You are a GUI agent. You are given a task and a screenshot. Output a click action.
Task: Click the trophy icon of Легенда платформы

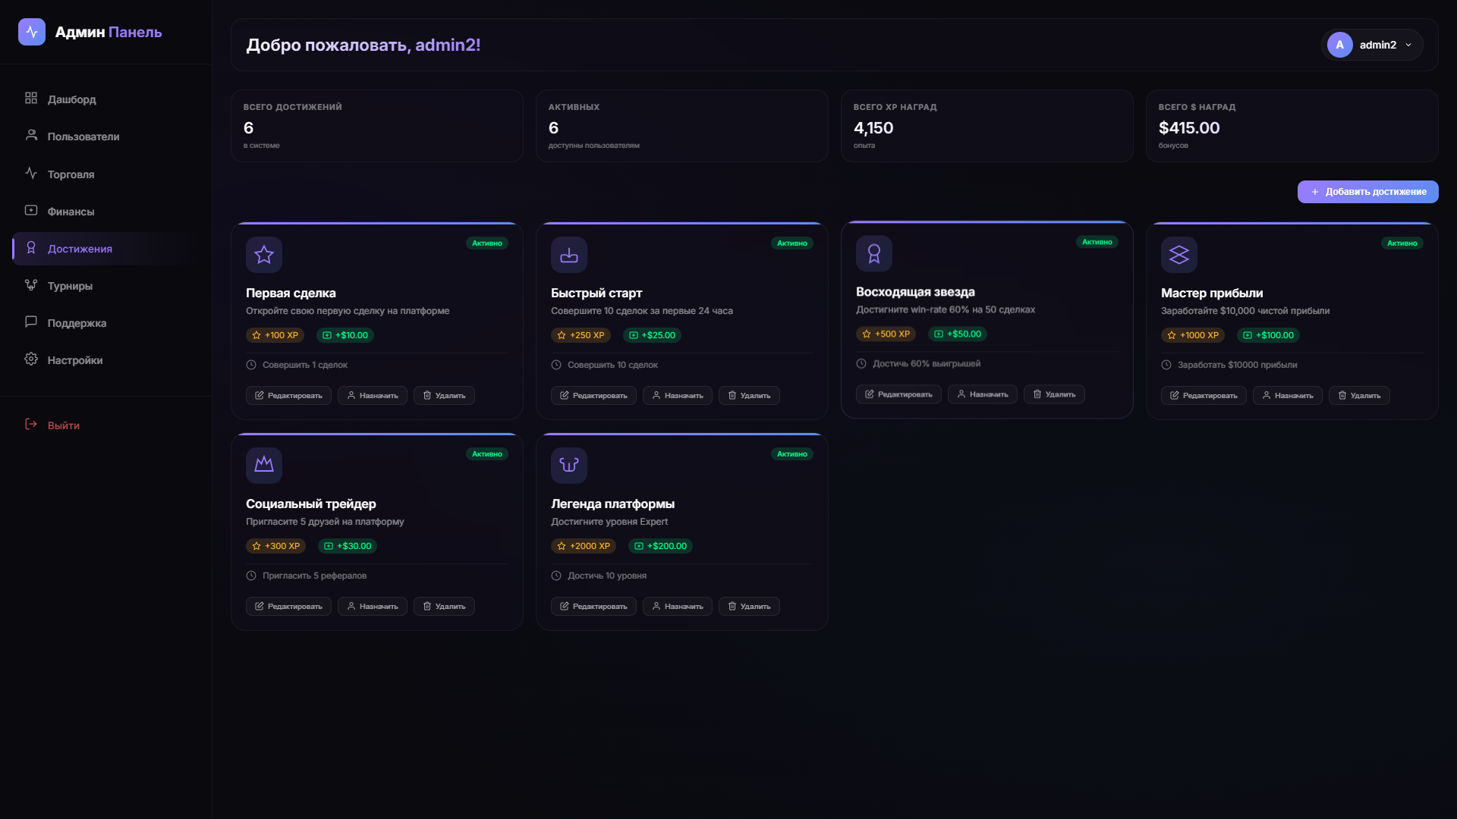click(x=569, y=466)
